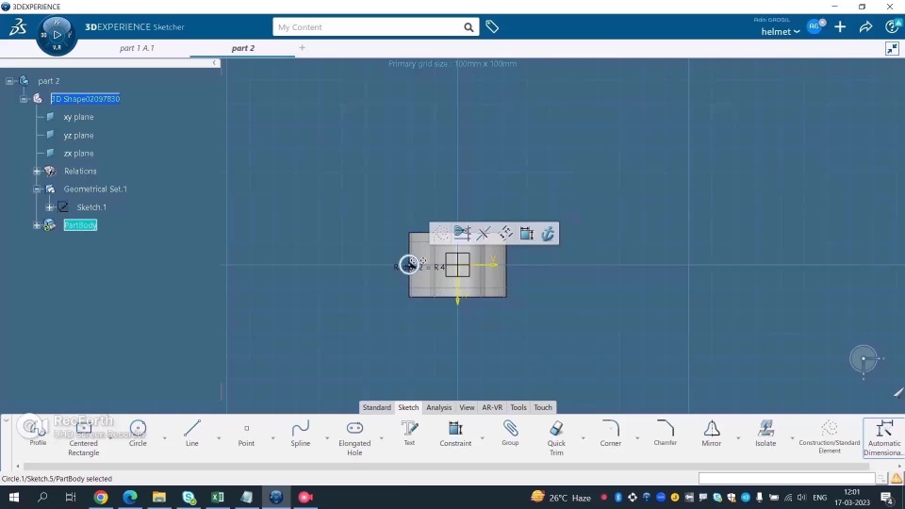Screen dimensions: 905x509
Task: Select the Elongated Hole tool
Action: [x=354, y=437]
